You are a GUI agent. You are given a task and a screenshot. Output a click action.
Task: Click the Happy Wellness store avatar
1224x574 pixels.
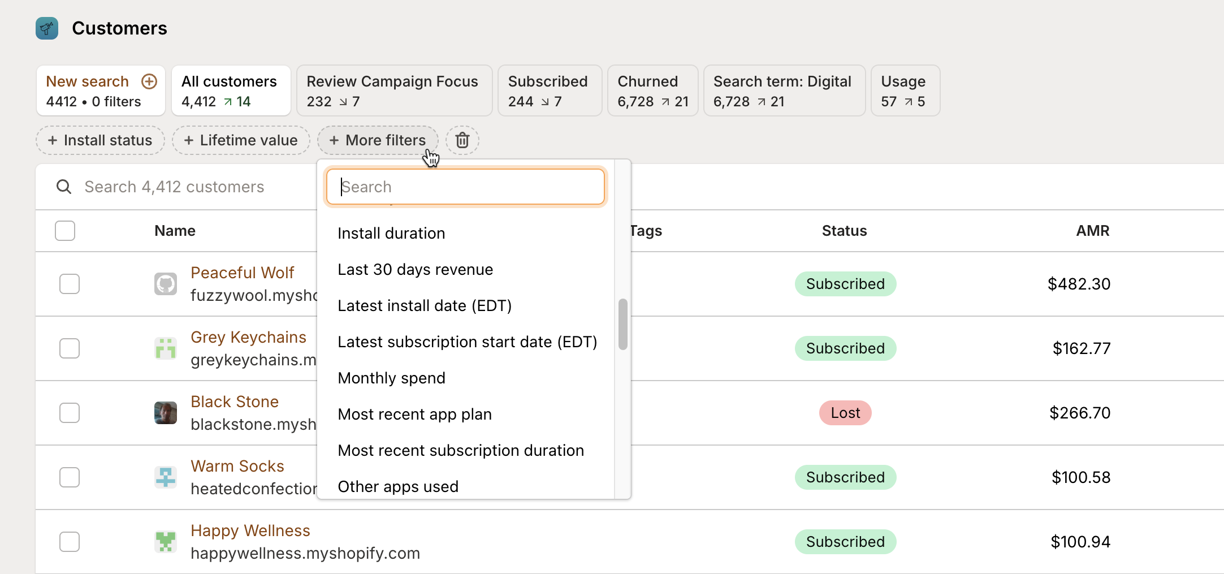(165, 541)
